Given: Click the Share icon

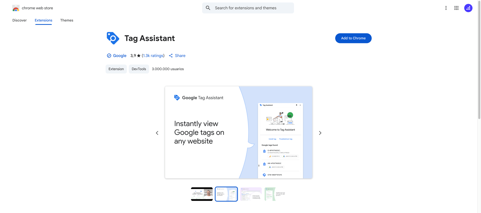Looking at the screenshot, I should point(171,56).
